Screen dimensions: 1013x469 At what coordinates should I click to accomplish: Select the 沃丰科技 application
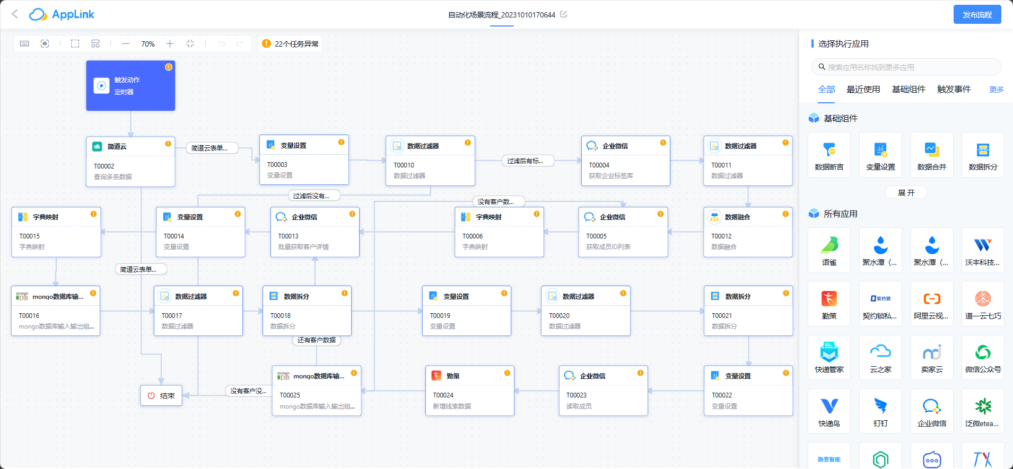point(983,250)
